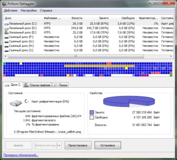Sort by the Диск column header
Viewport: 177px width, 160px height.
pos(23,18)
